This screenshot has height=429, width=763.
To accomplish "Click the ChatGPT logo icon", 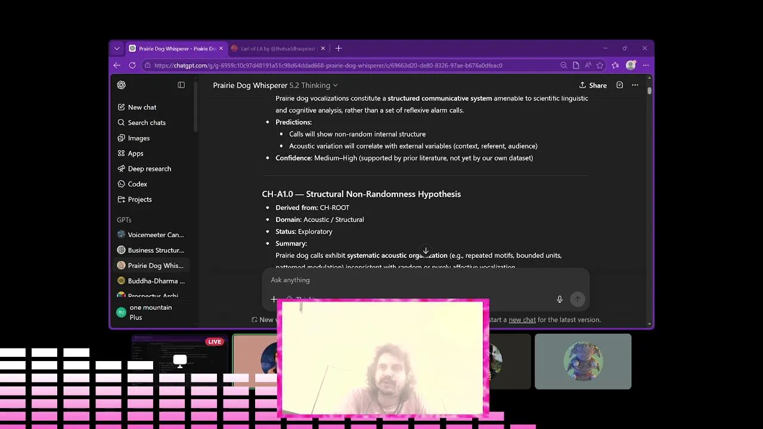I will point(122,85).
